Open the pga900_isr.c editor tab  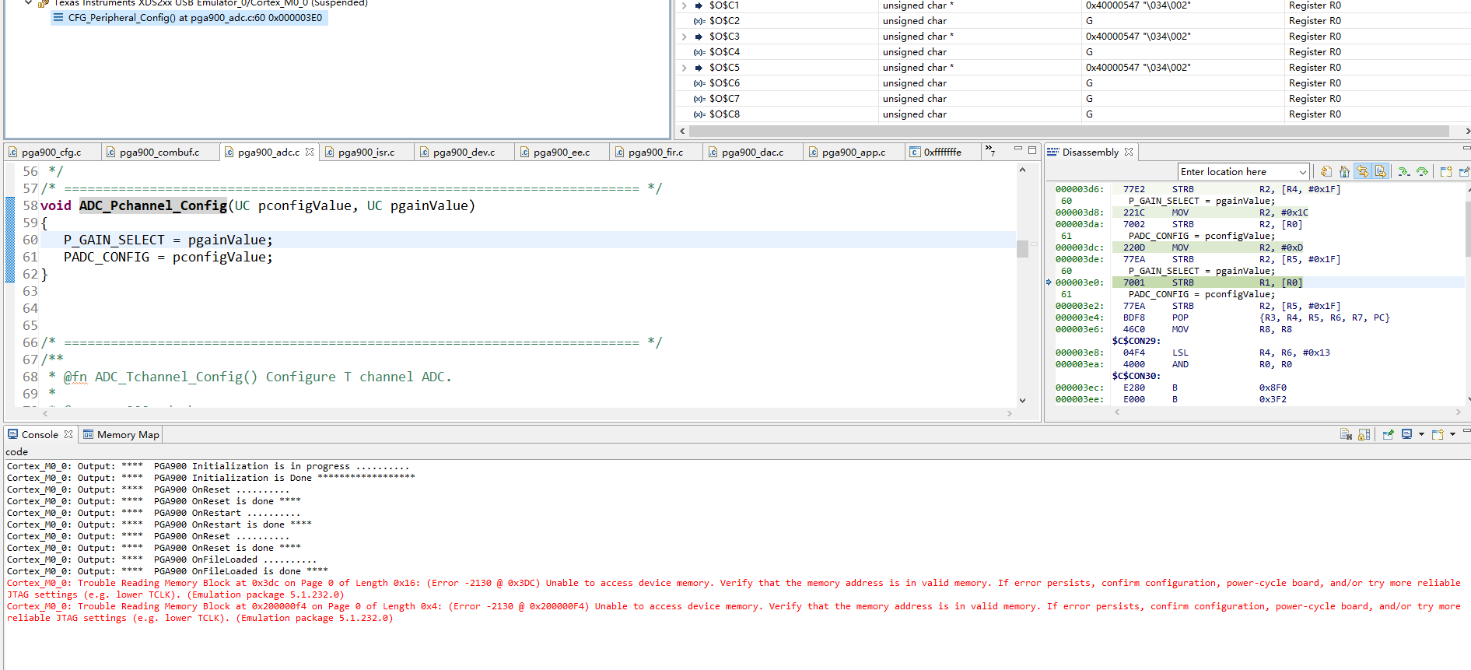coord(366,152)
